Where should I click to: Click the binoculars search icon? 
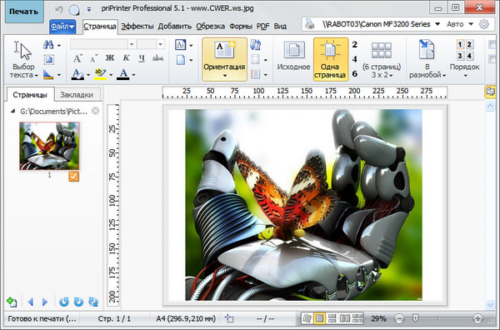pos(48,45)
